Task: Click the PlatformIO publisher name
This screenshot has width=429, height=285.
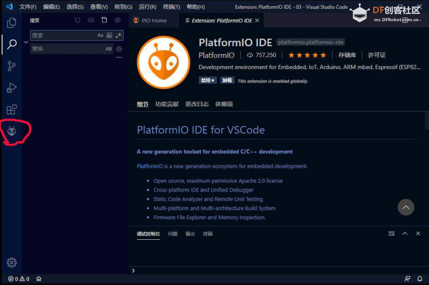Action: point(216,55)
